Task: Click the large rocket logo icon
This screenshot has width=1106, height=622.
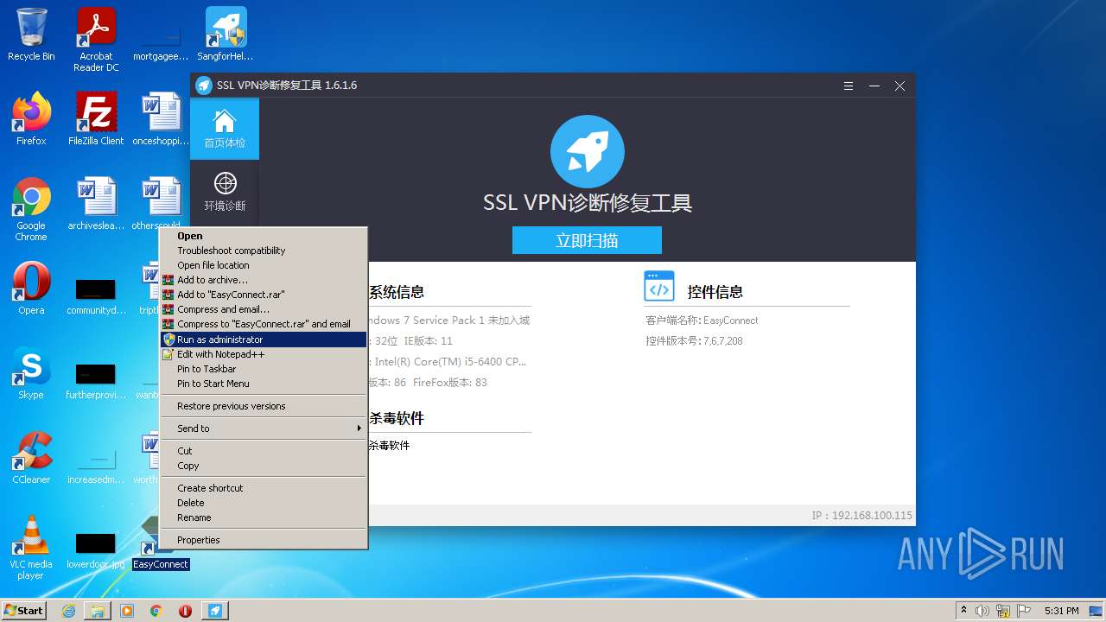Action: click(x=588, y=151)
